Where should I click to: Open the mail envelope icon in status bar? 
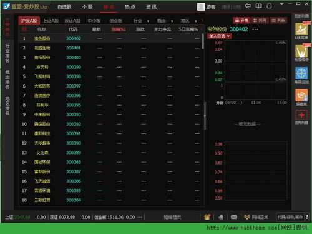[234, 217]
